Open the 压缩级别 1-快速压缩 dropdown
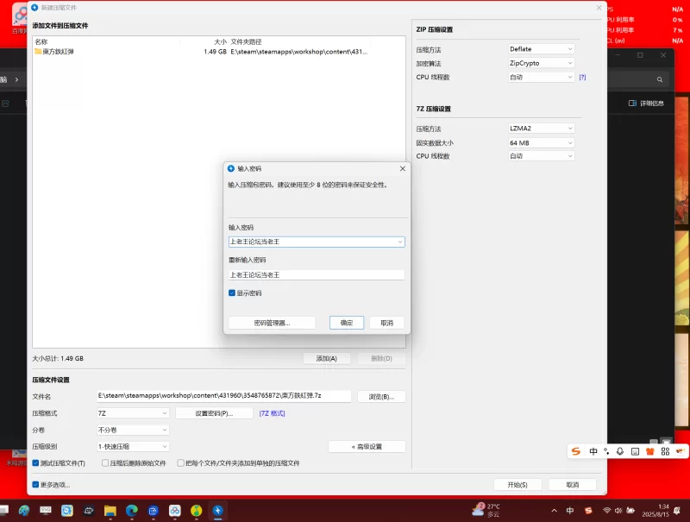690x522 pixels. click(133, 446)
